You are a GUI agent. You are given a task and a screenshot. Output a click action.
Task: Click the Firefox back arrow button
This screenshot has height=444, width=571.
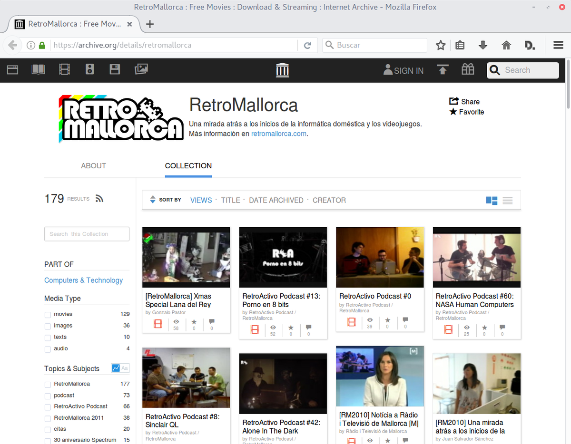point(13,45)
